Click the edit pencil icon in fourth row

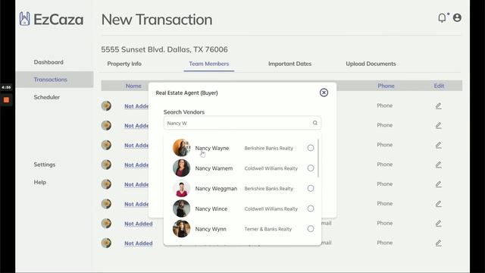click(438, 165)
